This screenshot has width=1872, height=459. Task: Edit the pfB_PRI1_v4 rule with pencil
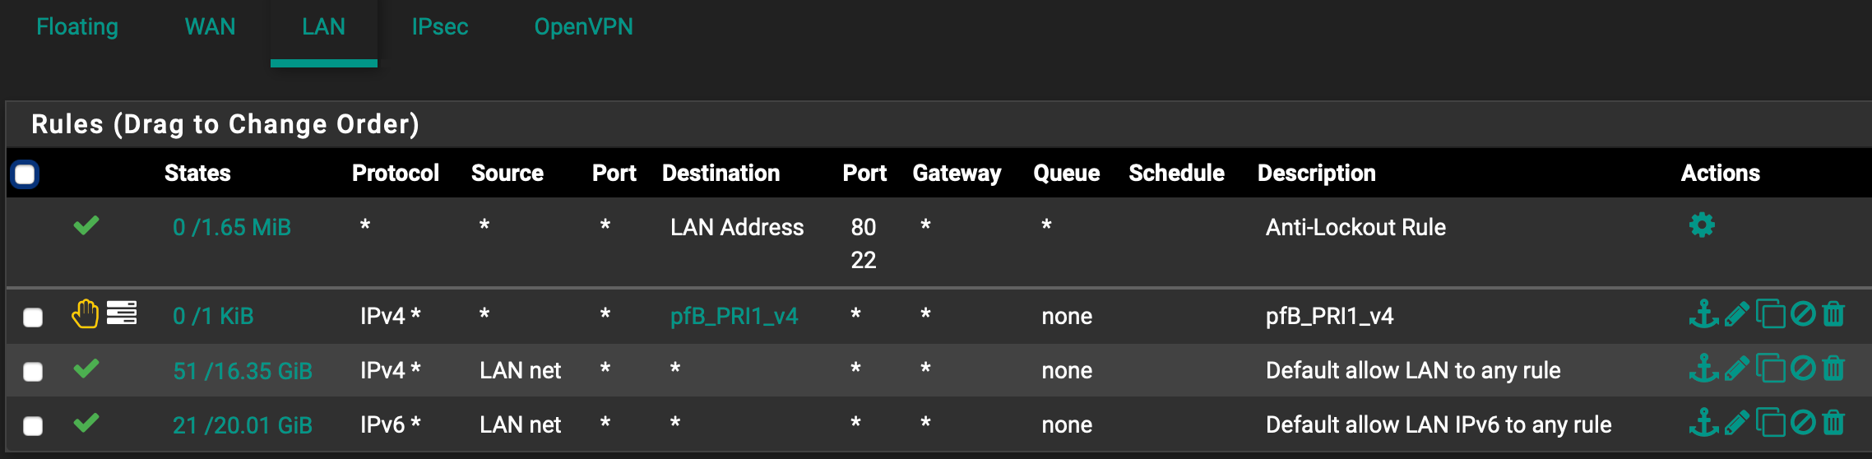coord(1736,314)
